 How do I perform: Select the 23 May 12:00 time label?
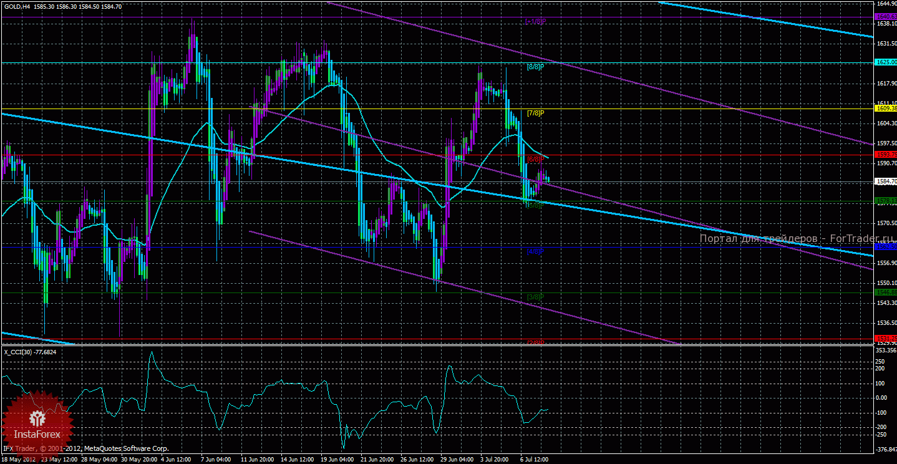click(59, 459)
